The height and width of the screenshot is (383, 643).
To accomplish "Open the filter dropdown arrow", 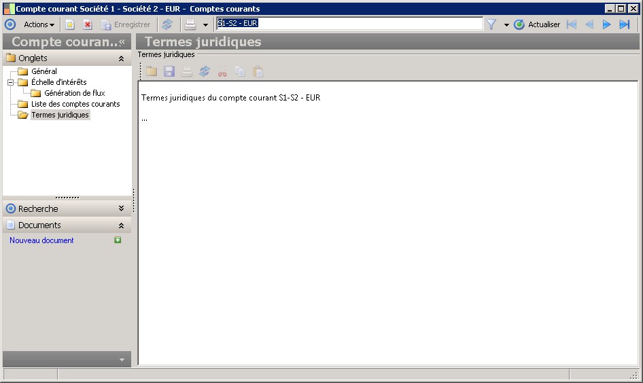I will tap(506, 25).
